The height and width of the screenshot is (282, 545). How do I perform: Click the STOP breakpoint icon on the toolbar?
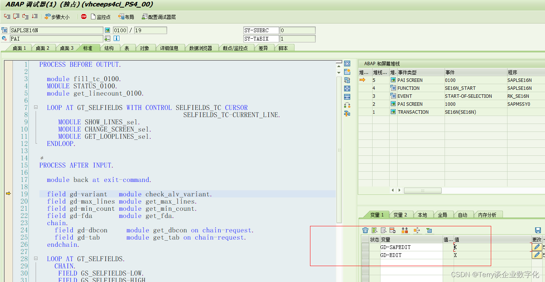83,16
